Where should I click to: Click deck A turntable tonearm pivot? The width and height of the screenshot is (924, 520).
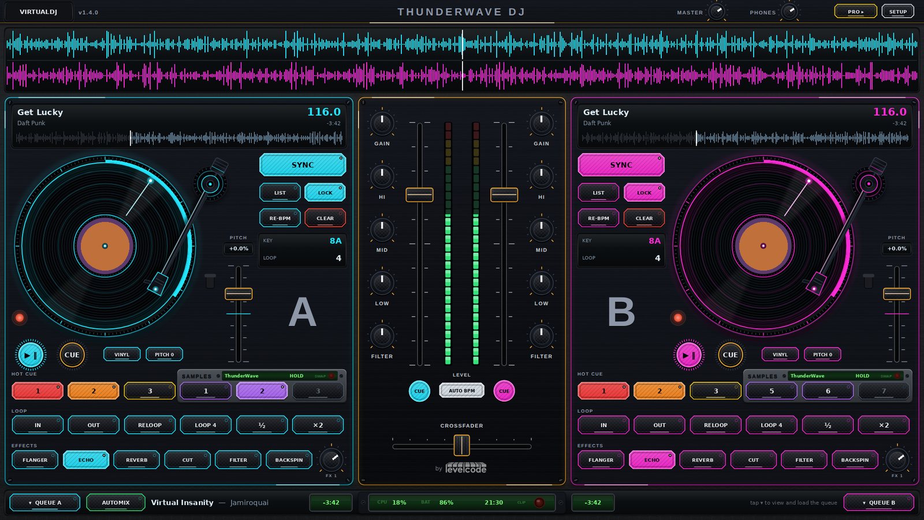pos(210,184)
